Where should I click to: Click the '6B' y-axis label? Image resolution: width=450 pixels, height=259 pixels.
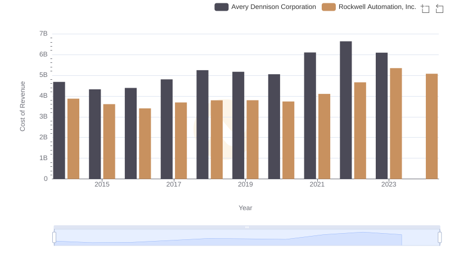pyautogui.click(x=43, y=54)
